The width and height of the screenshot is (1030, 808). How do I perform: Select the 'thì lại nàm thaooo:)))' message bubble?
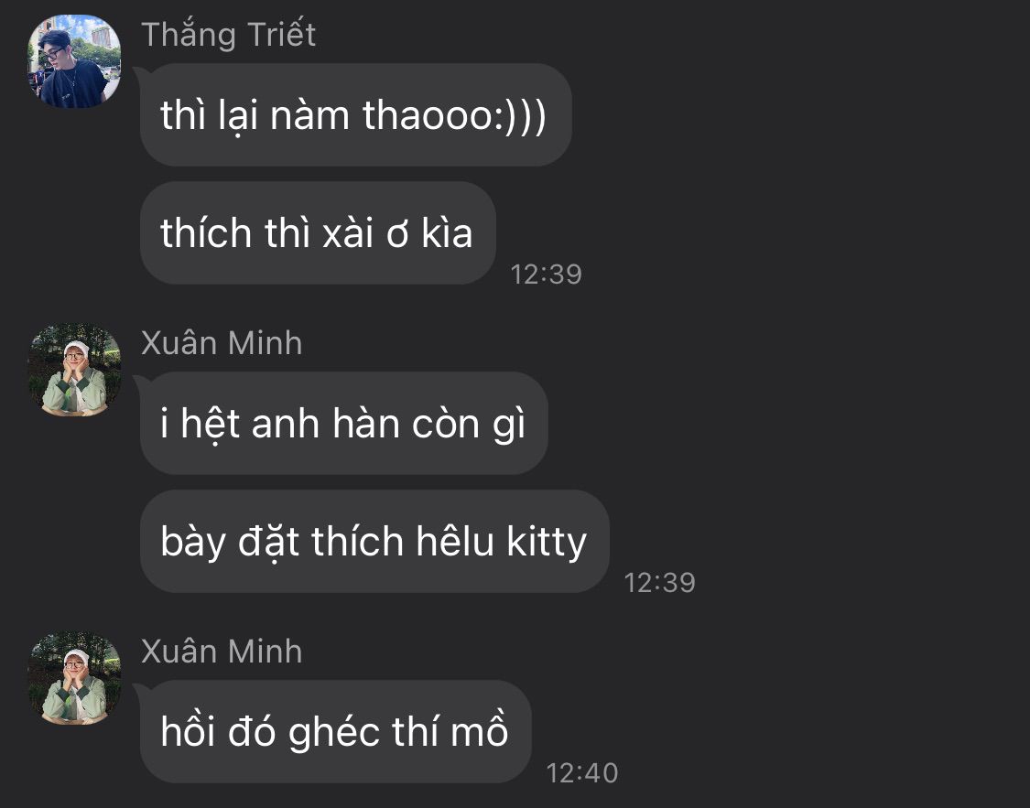355,115
